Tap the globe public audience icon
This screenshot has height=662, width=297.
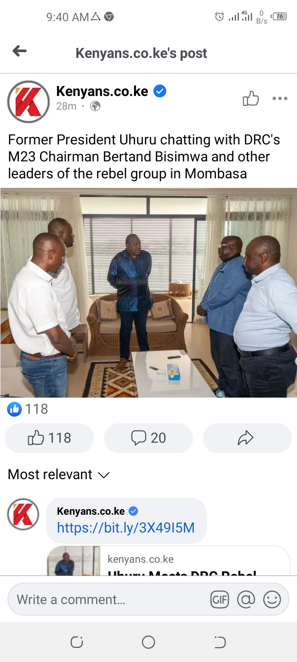[x=95, y=106]
